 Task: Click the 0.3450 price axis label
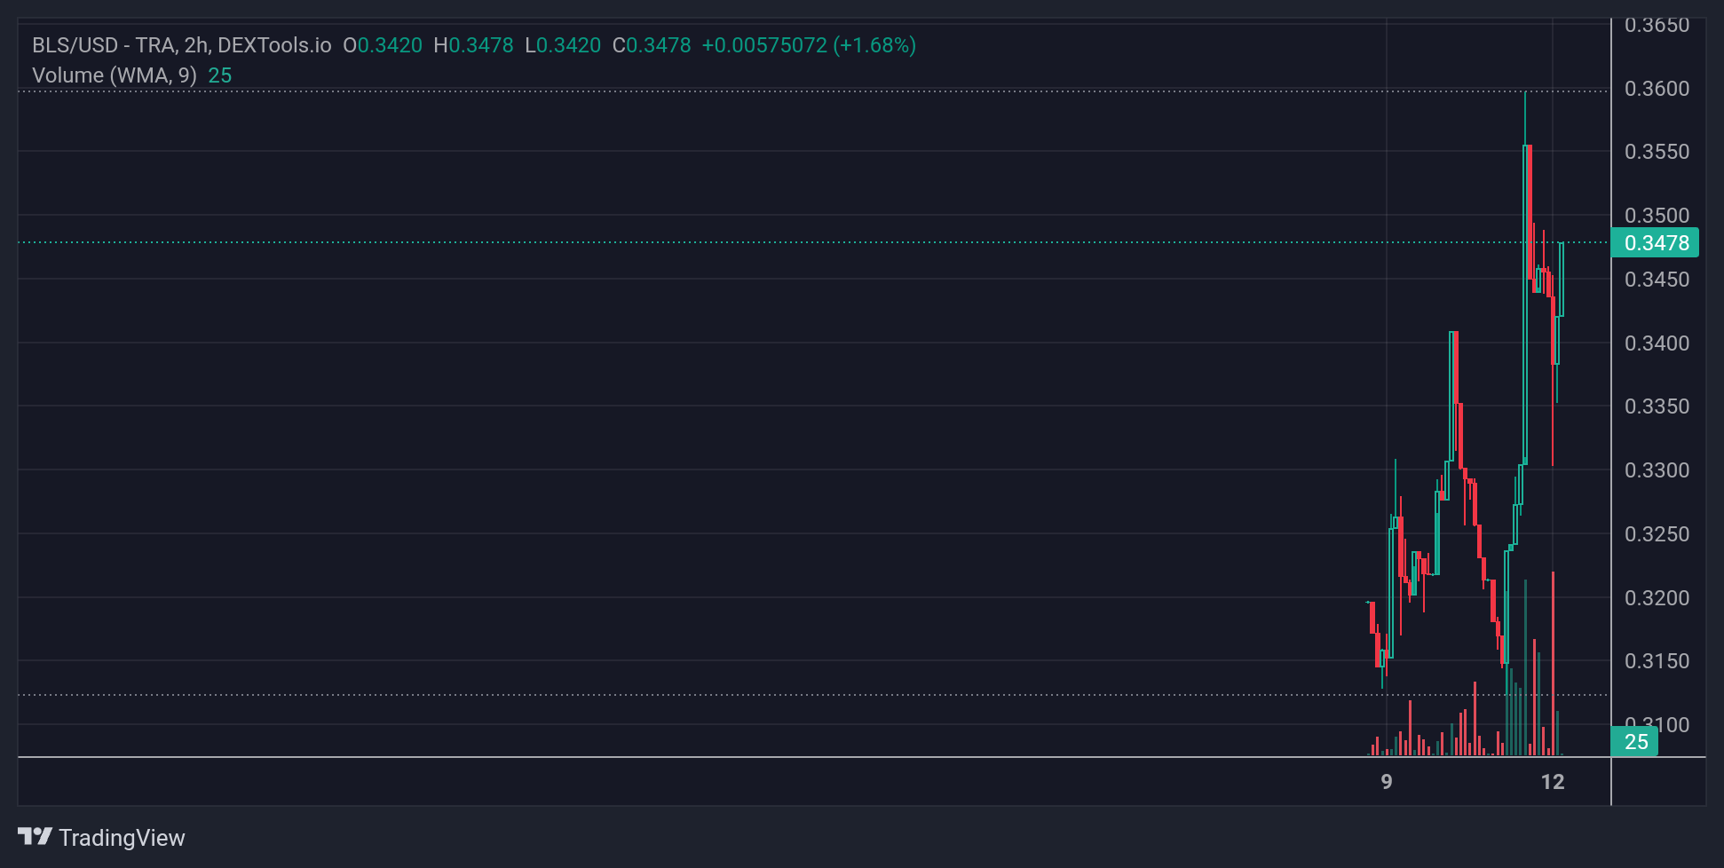1657,280
